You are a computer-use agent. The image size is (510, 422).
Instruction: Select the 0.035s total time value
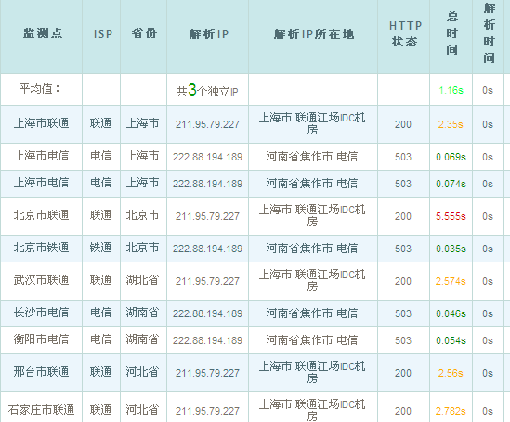pyautogui.click(x=451, y=249)
